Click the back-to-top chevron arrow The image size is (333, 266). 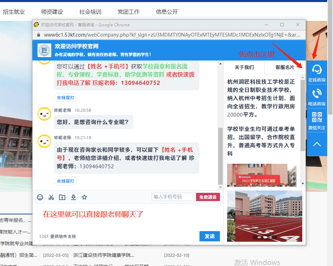tap(317, 144)
